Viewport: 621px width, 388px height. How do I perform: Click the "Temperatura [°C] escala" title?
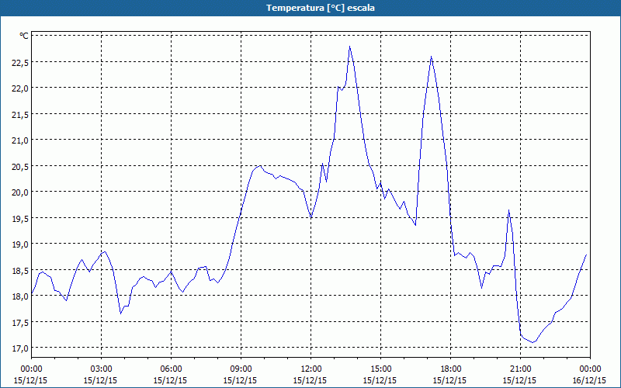pyautogui.click(x=321, y=8)
